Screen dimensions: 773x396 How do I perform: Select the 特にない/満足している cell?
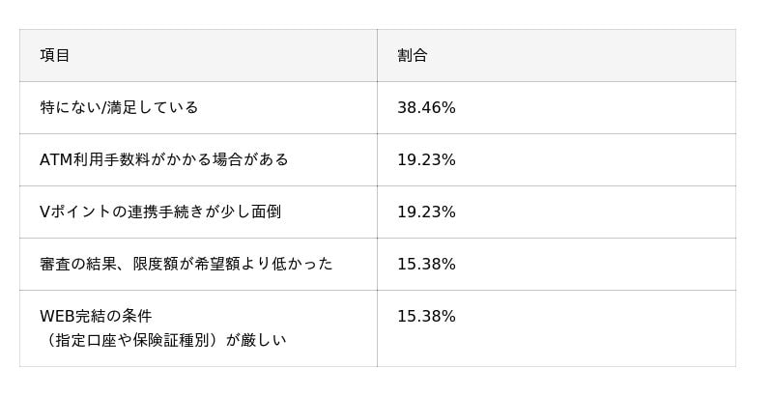tap(119, 108)
